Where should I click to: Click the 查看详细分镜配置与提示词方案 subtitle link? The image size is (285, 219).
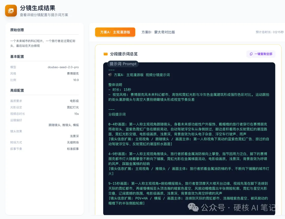tap(44, 15)
